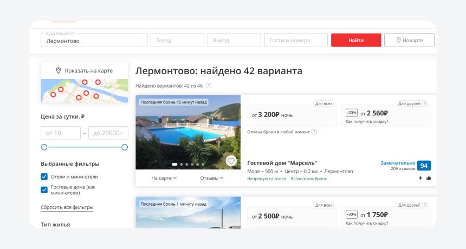Click the '-30%' discount badge
Viewport: 466px width, 249px height.
[x=352, y=214]
